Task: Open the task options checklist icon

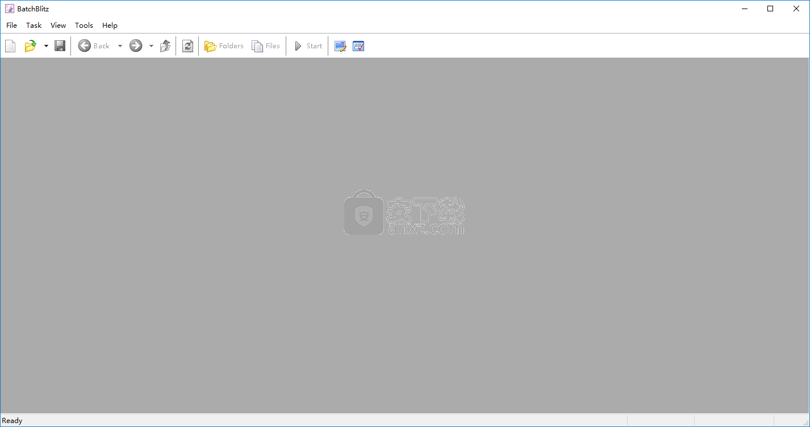Action: [x=358, y=46]
